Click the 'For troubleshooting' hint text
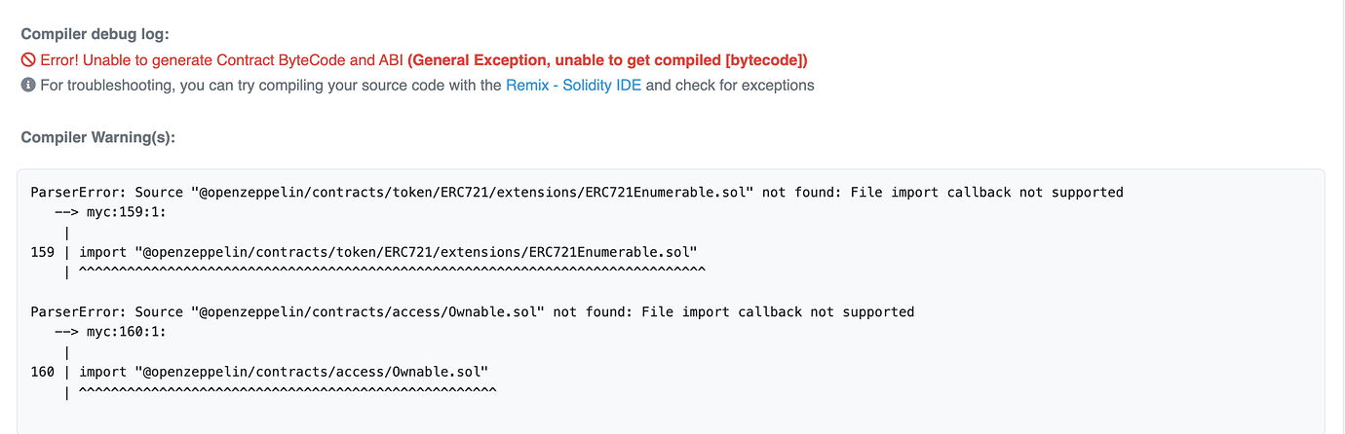 pos(271,85)
